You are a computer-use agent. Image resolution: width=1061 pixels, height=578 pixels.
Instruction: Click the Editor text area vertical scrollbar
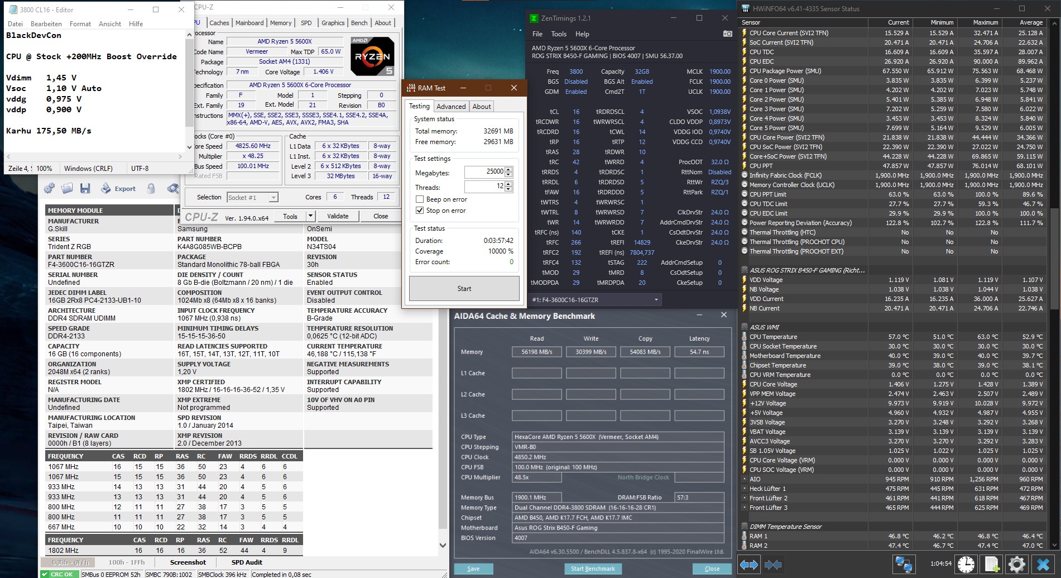point(189,90)
